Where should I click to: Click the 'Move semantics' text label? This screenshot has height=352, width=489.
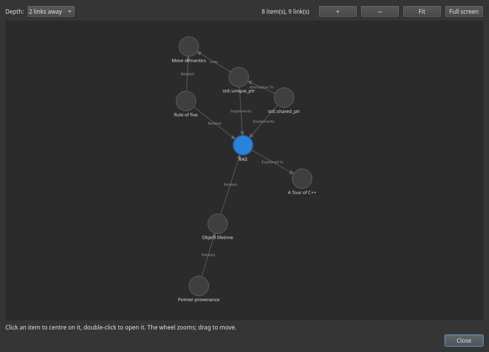[189, 61]
